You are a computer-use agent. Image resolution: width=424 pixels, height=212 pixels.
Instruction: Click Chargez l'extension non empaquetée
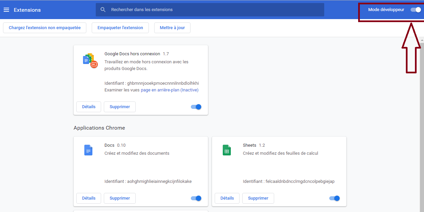[x=45, y=28]
